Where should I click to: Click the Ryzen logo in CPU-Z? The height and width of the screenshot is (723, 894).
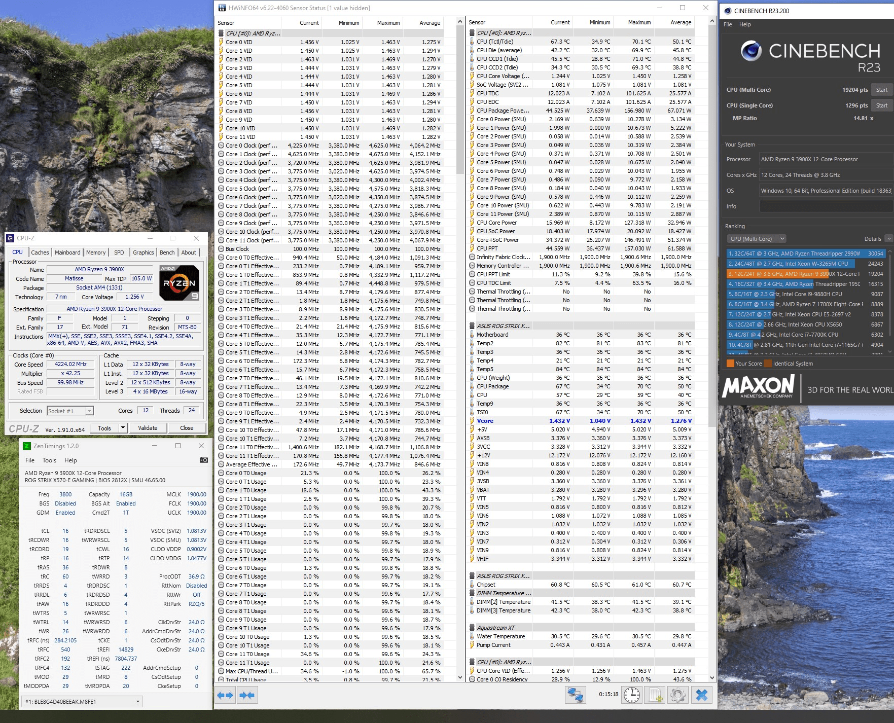[x=180, y=282]
